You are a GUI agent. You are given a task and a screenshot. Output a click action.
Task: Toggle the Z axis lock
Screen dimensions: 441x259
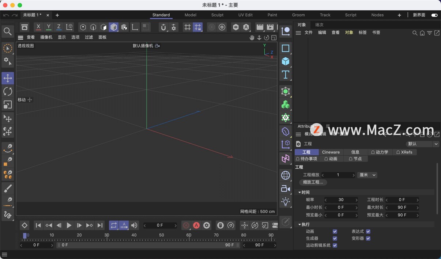pyautogui.click(x=59, y=27)
